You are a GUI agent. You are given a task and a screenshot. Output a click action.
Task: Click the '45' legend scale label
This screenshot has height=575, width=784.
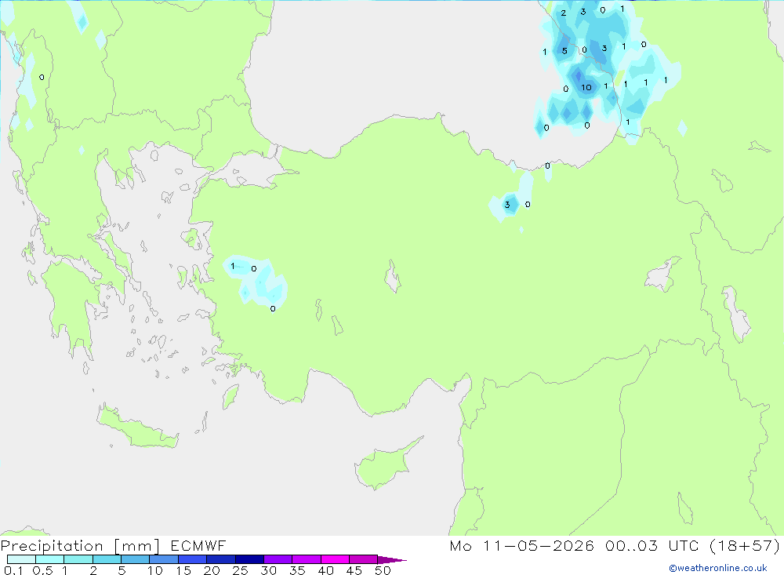point(354,570)
